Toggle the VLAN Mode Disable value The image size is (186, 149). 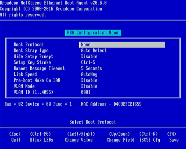tap(89, 86)
